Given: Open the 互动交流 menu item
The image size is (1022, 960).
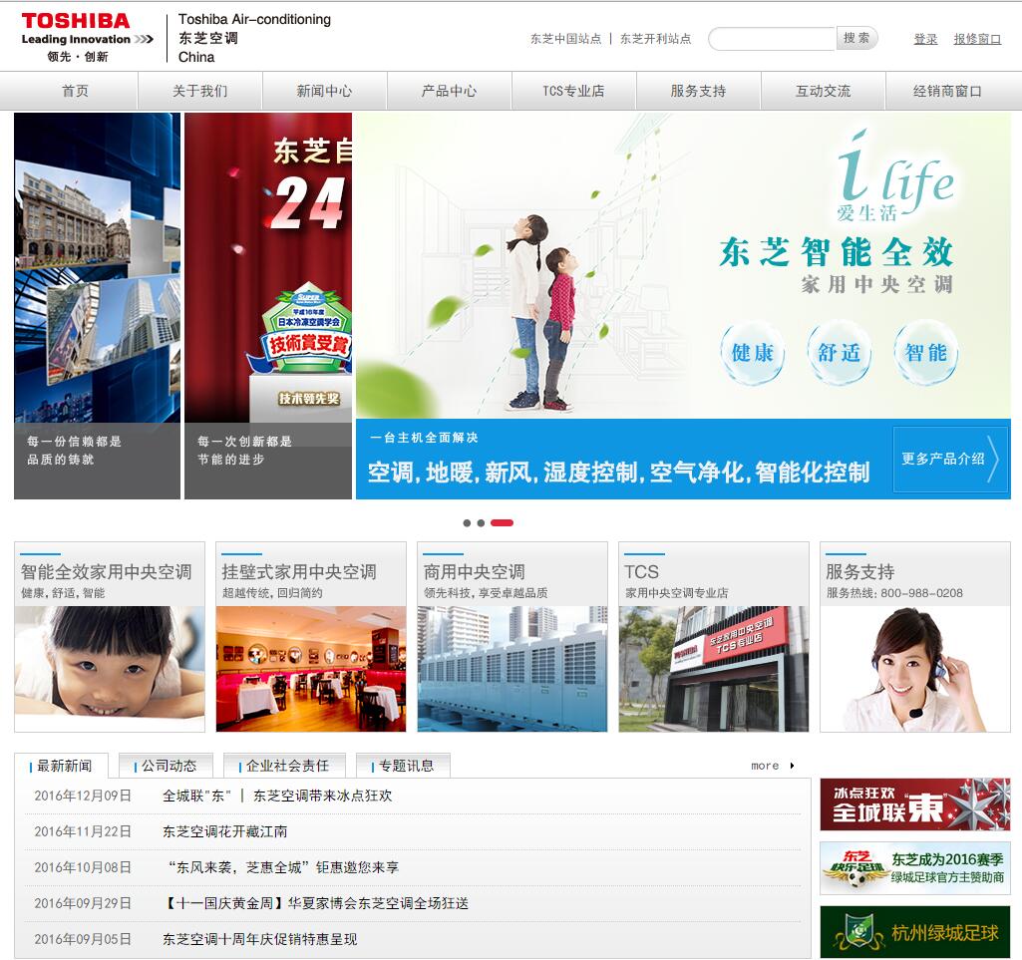Looking at the screenshot, I should (824, 91).
